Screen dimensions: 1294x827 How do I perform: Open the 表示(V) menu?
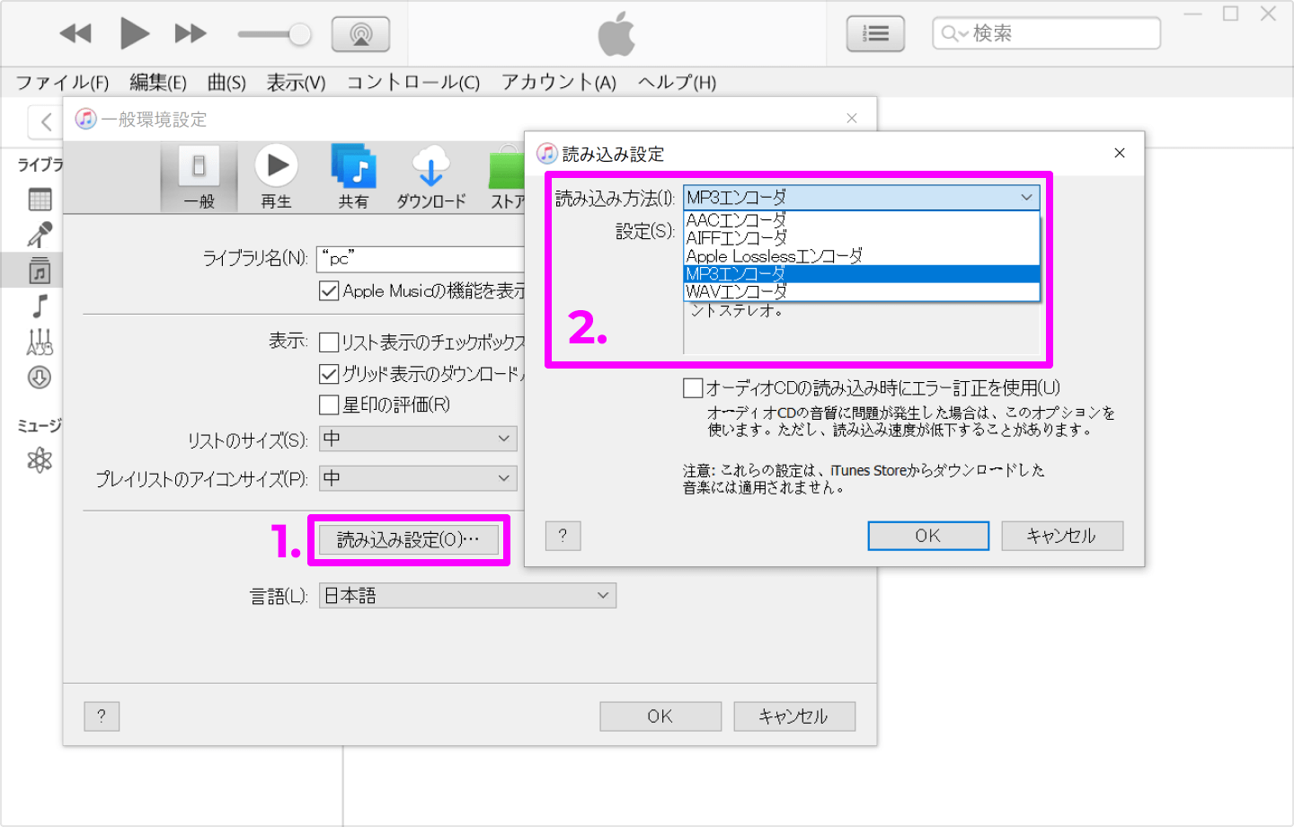point(296,83)
